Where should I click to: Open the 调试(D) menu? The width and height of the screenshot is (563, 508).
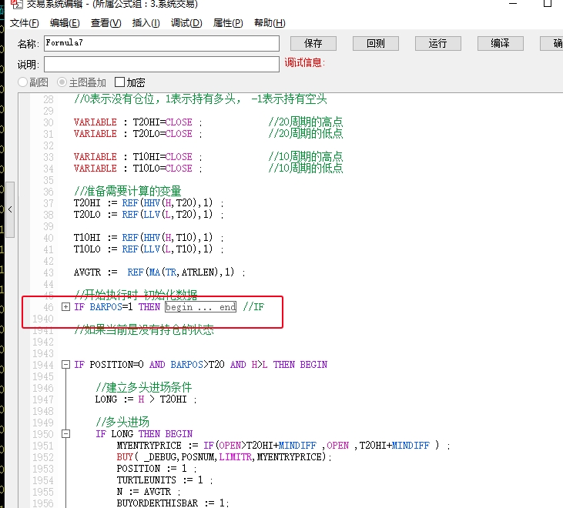pyautogui.click(x=186, y=23)
